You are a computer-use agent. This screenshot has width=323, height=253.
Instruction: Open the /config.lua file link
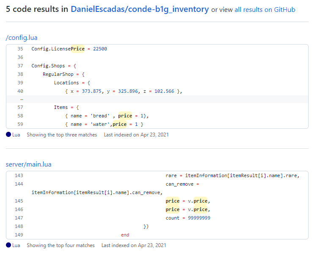(22, 38)
